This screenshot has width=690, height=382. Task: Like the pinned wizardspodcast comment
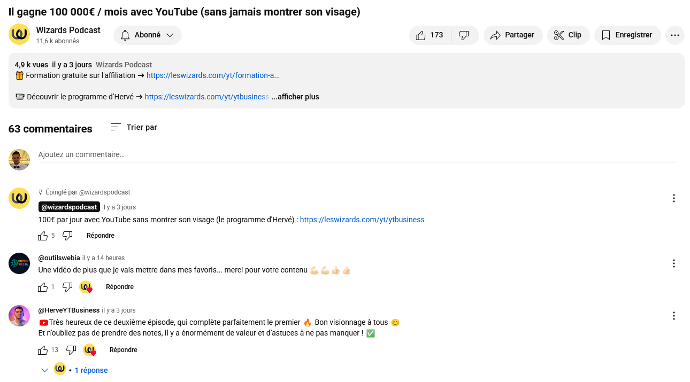(x=43, y=236)
